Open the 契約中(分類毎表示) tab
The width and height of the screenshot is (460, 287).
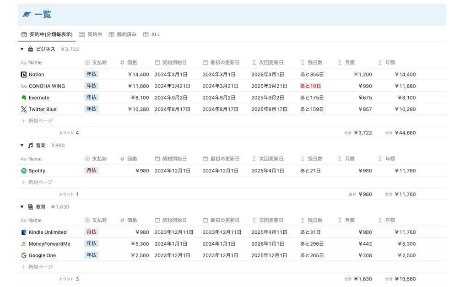click(47, 34)
